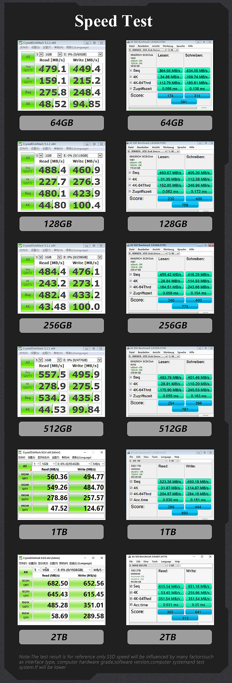Start Seq Q32T1 test in 0/119GiB CrystalDiskMark
Viewport: 232px width, 683px height.
(x=28, y=170)
